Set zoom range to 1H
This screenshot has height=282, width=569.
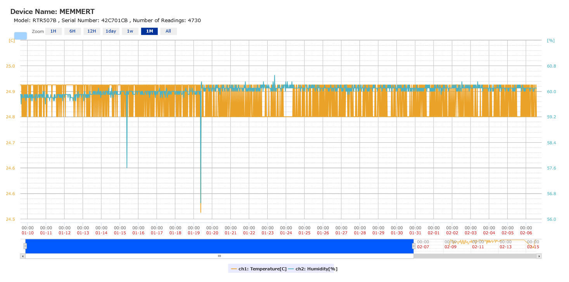(x=54, y=31)
